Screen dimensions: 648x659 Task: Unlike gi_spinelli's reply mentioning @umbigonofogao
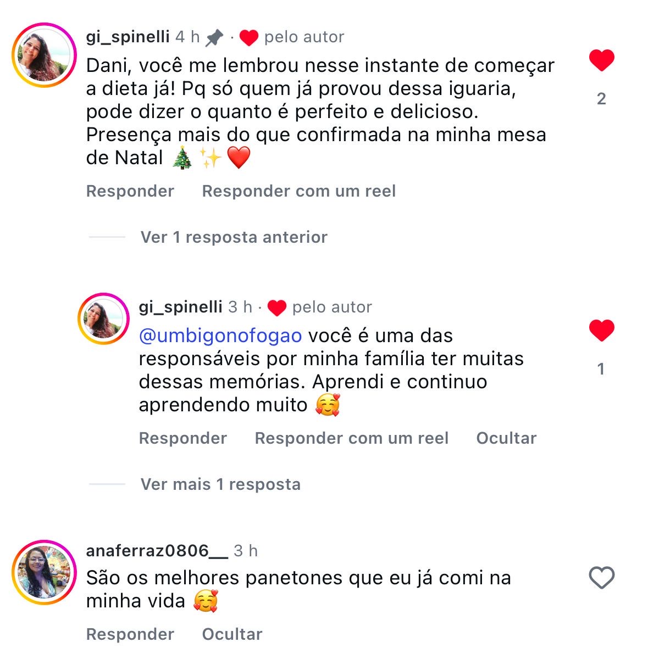[601, 330]
